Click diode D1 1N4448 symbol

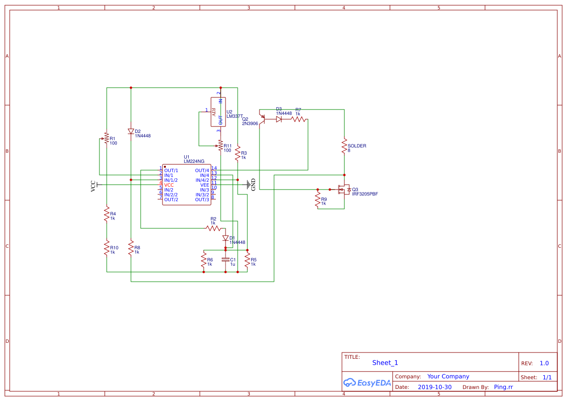coord(226,238)
